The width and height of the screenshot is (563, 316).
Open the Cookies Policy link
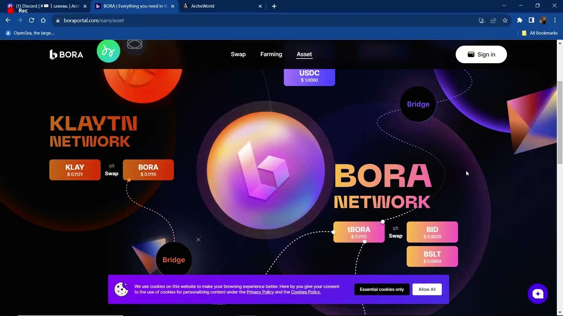[306, 292]
